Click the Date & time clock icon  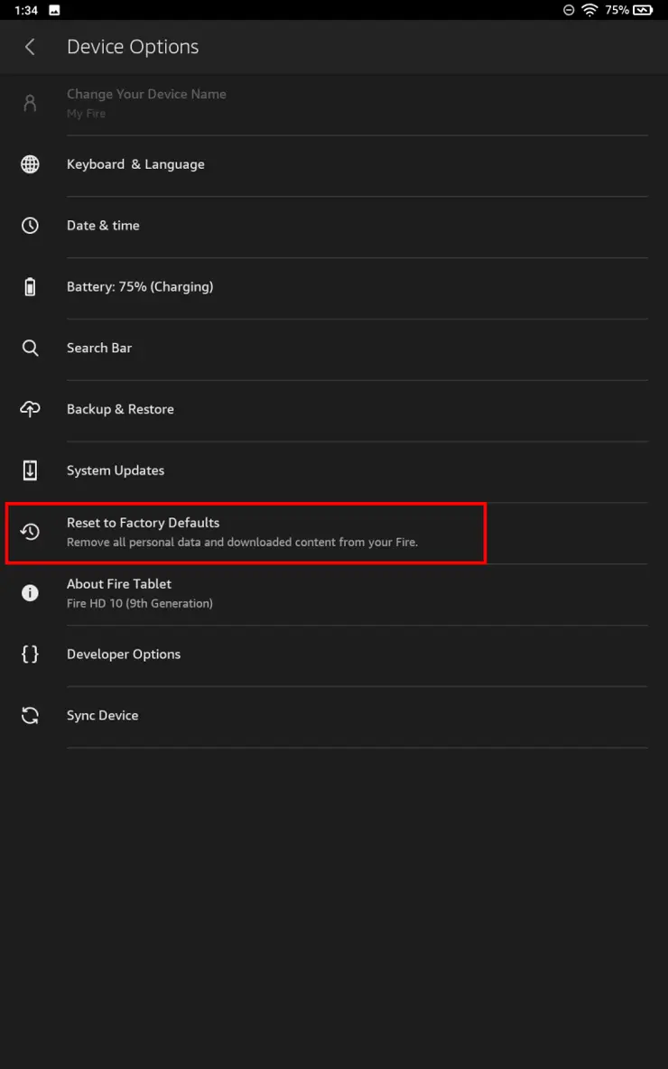pos(30,225)
